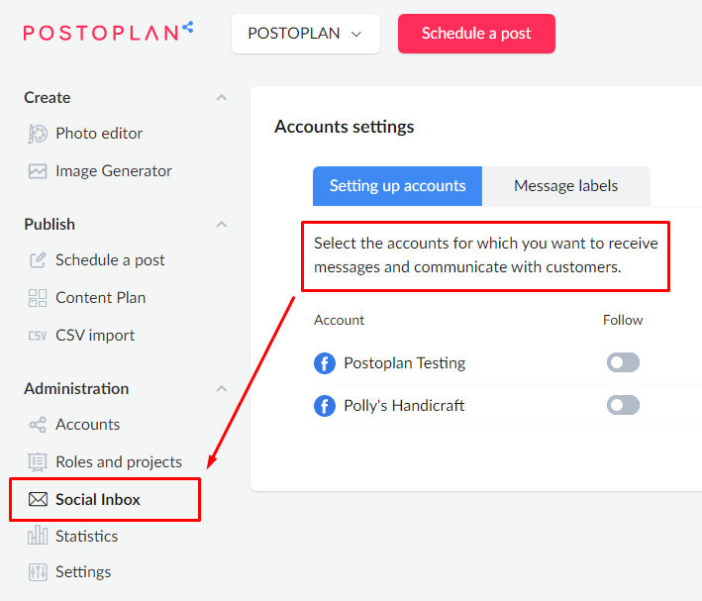Select the Setting up accounts tab
This screenshot has width=702, height=601.
[398, 186]
